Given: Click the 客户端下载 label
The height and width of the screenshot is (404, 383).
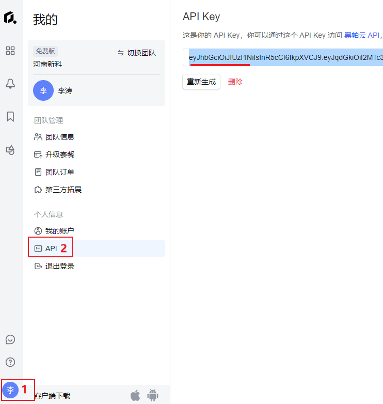Looking at the screenshot, I should pyautogui.click(x=52, y=396).
